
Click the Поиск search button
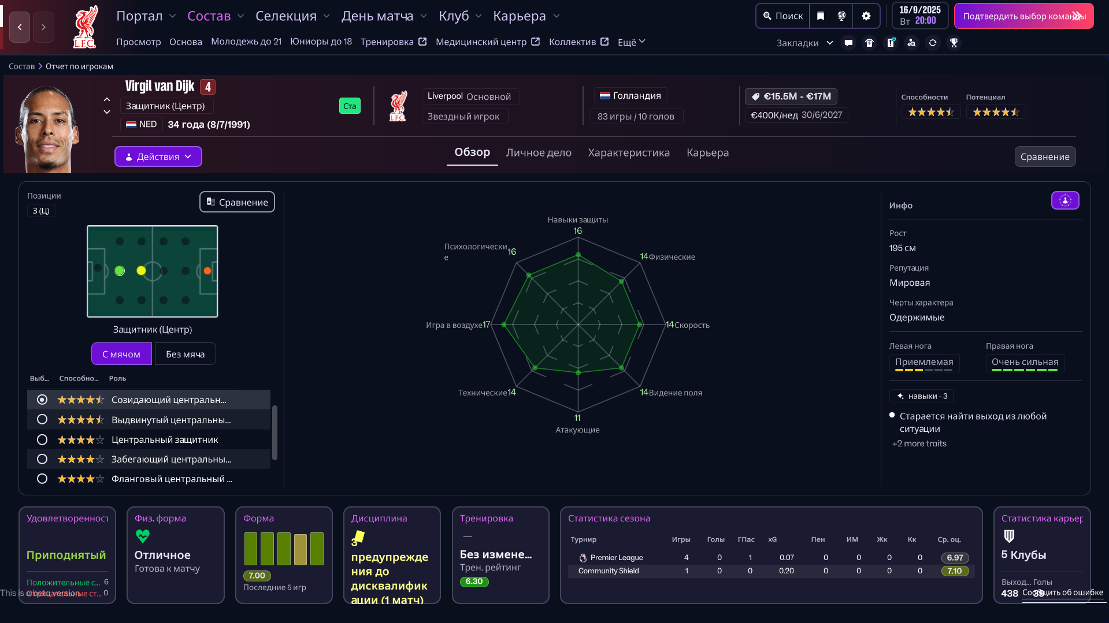783,16
